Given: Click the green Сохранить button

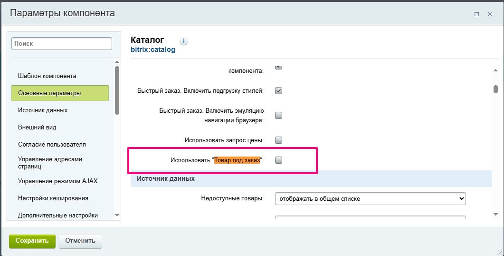Looking at the screenshot, I should (x=32, y=241).
